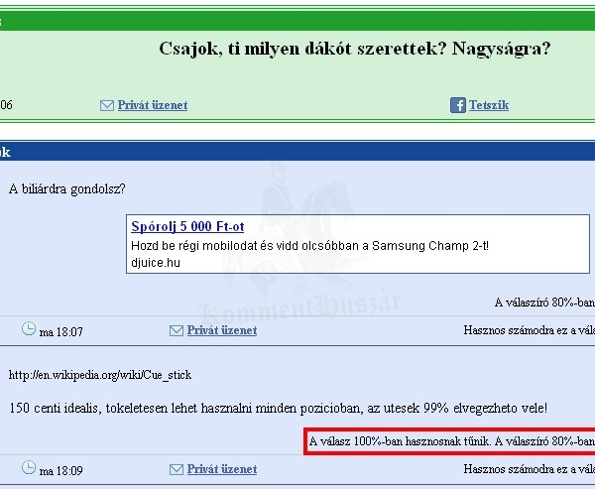This screenshot has height=489, width=595.
Task: Click the djuice.hu ad address
Action: [156, 263]
